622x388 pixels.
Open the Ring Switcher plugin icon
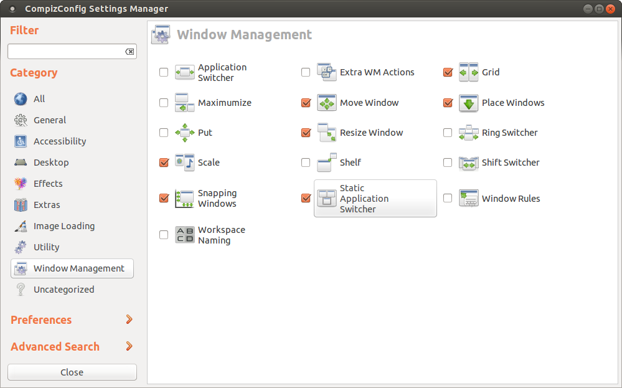point(468,133)
